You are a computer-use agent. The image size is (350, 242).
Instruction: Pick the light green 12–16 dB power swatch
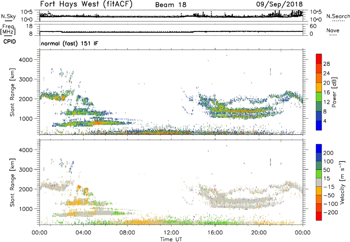coord(319,97)
